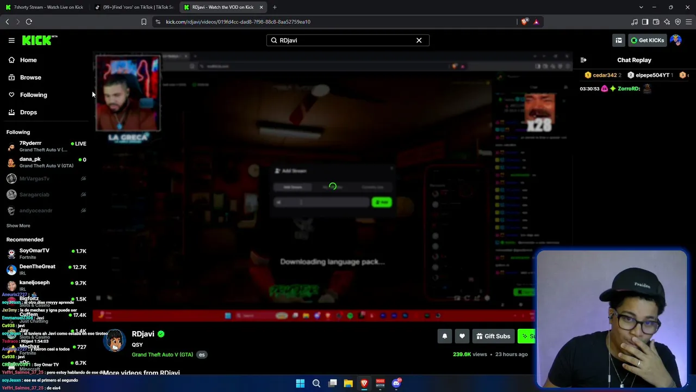Toggle notification bell for RDjavi
The height and width of the screenshot is (392, 696).
(x=445, y=336)
